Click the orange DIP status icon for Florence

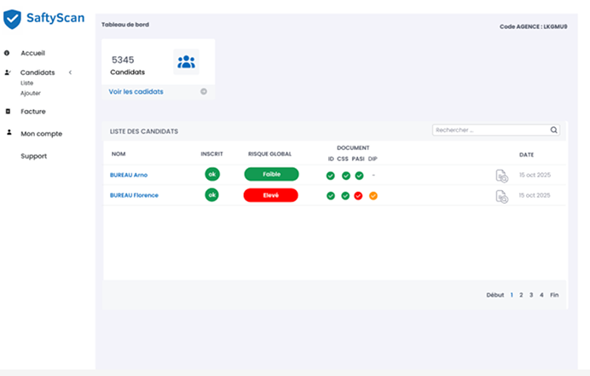point(373,196)
